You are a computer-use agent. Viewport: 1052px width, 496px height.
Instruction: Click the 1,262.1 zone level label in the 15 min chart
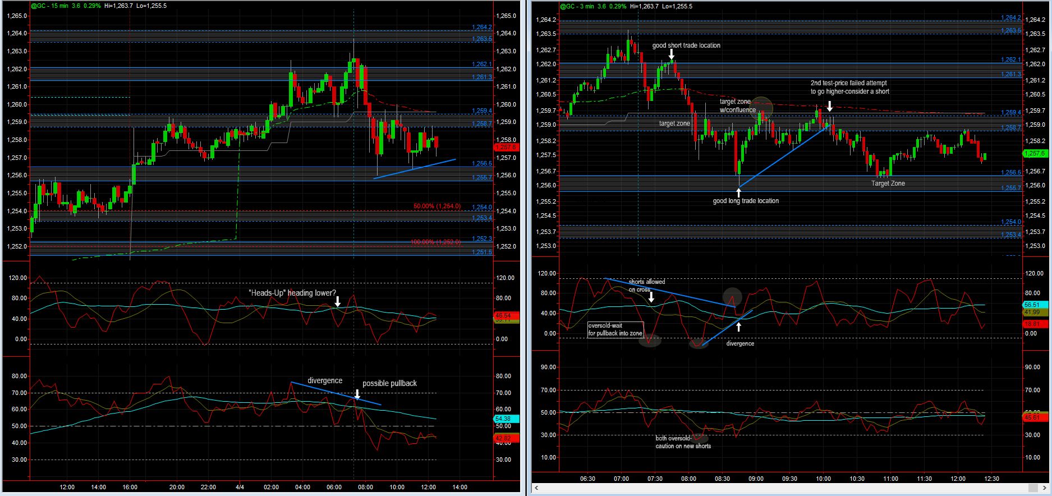[482, 65]
